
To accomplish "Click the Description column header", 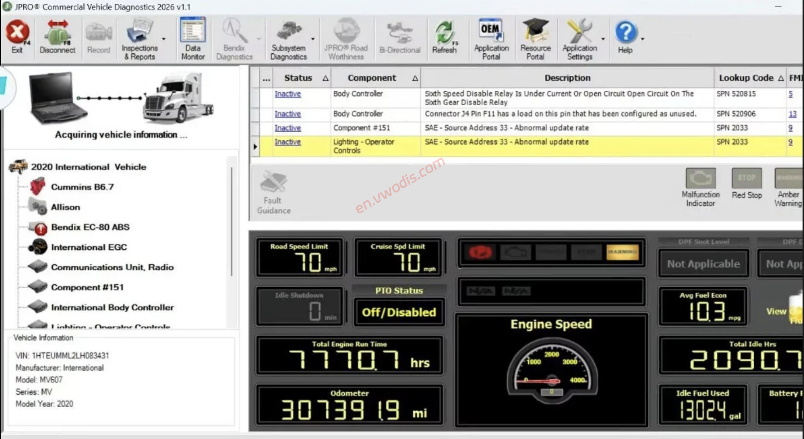I will pyautogui.click(x=567, y=78).
